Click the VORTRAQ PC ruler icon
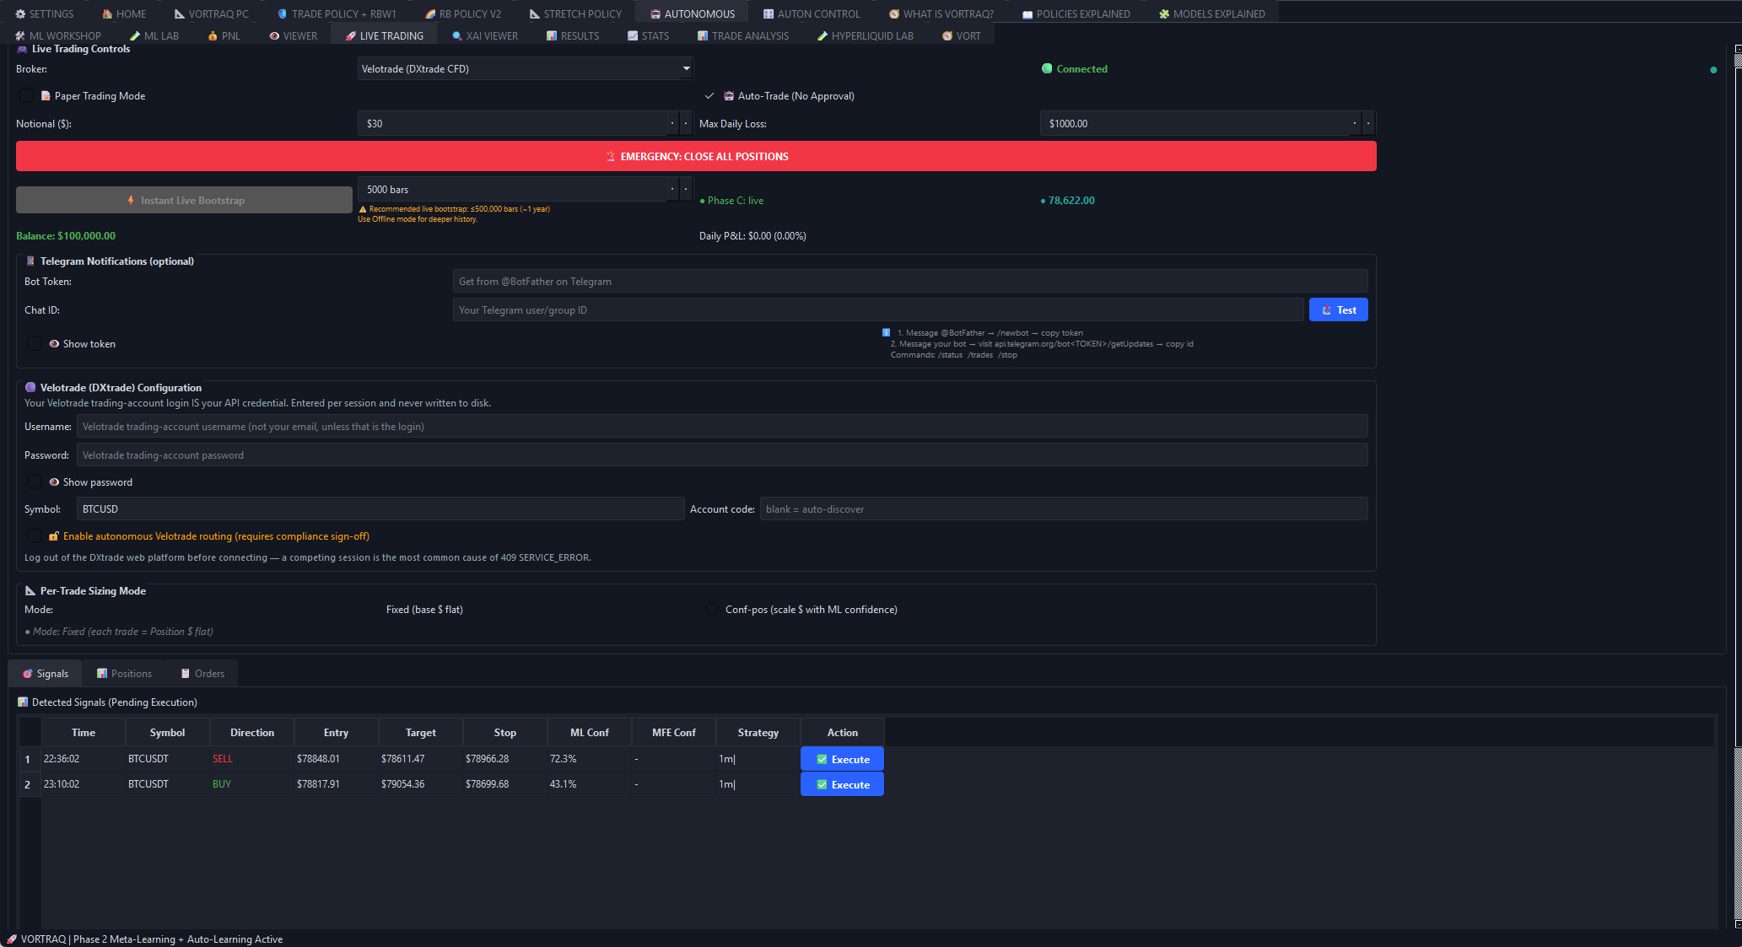The width and height of the screenshot is (1742, 947). (180, 14)
